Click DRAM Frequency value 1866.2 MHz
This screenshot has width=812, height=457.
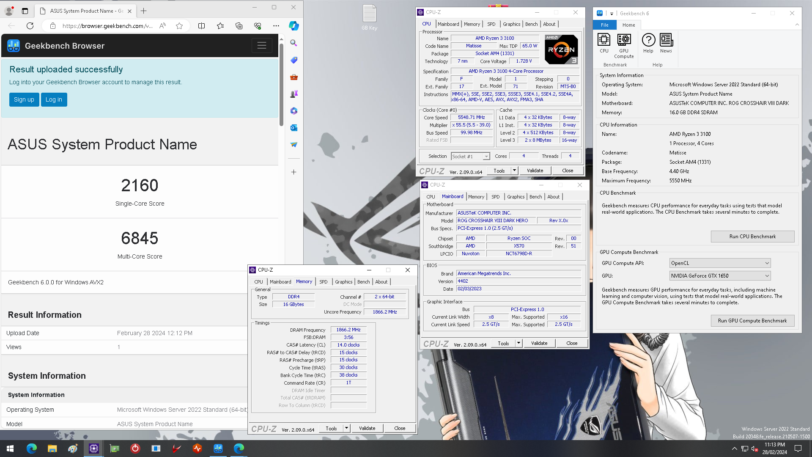click(x=348, y=330)
